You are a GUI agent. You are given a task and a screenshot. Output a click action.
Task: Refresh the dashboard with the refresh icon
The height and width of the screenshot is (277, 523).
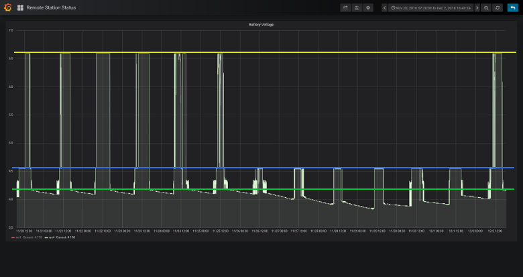tap(498, 7)
